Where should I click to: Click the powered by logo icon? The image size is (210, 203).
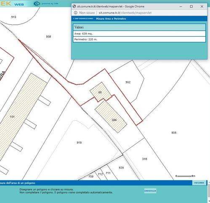(37, 3)
